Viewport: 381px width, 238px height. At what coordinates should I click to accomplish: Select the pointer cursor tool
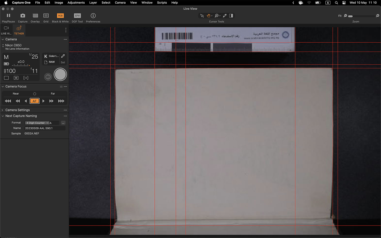[x=202, y=16]
